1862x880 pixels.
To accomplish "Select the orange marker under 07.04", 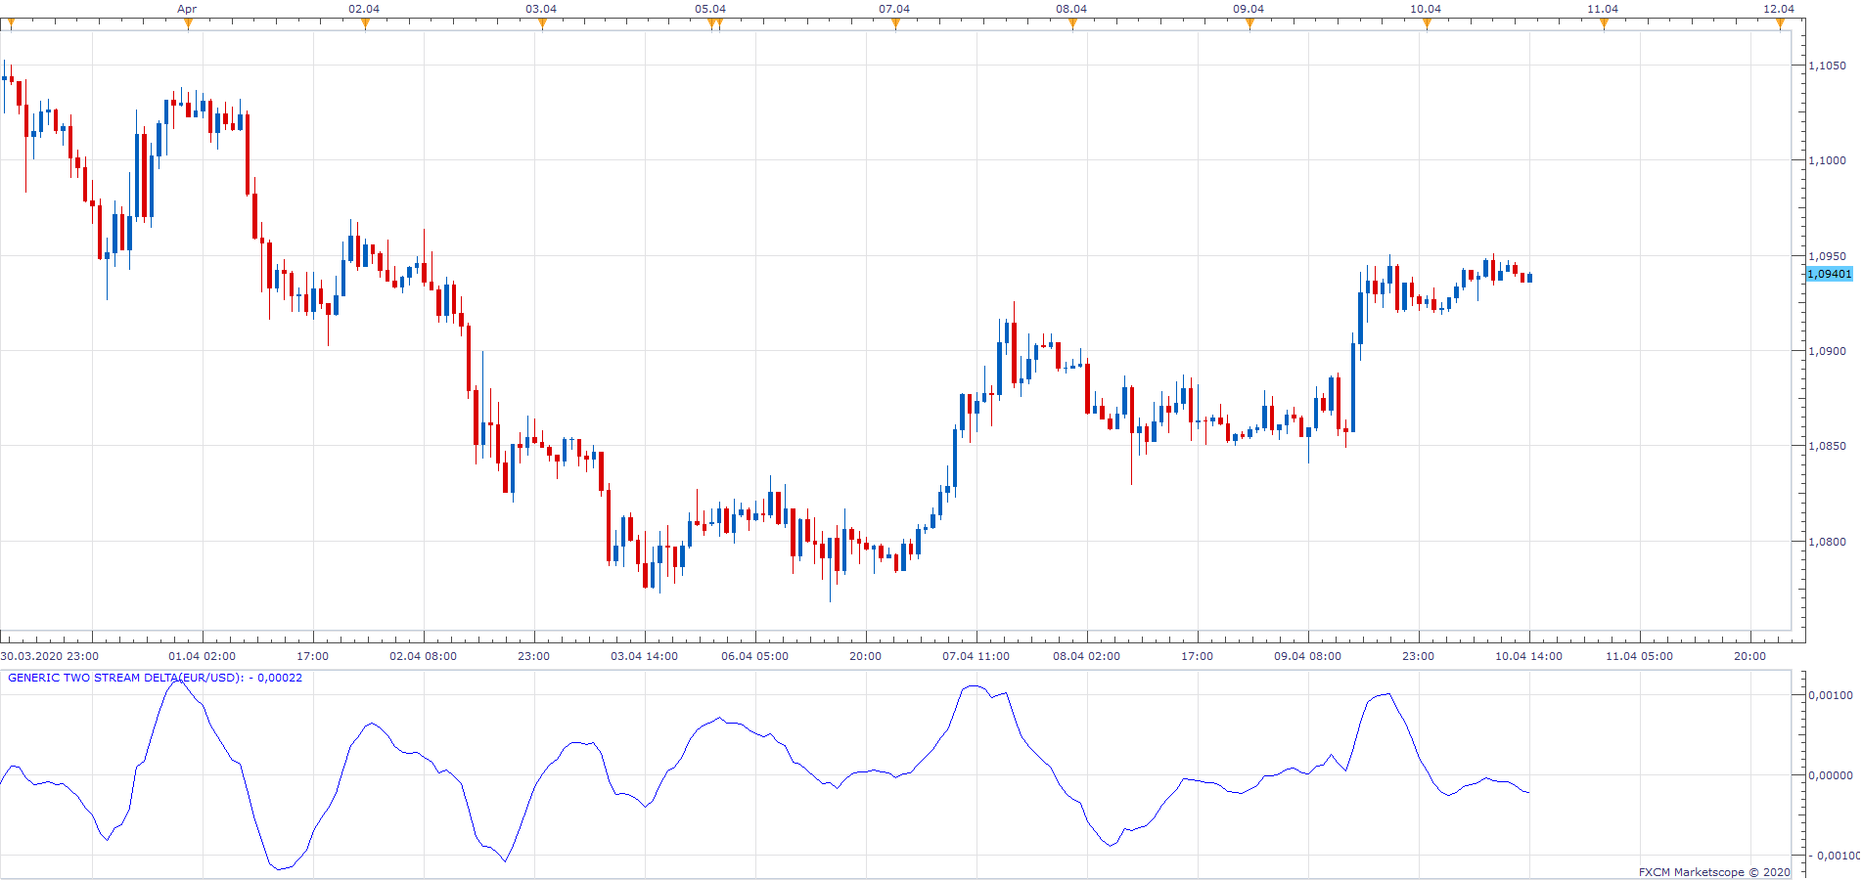I will 895,24.
